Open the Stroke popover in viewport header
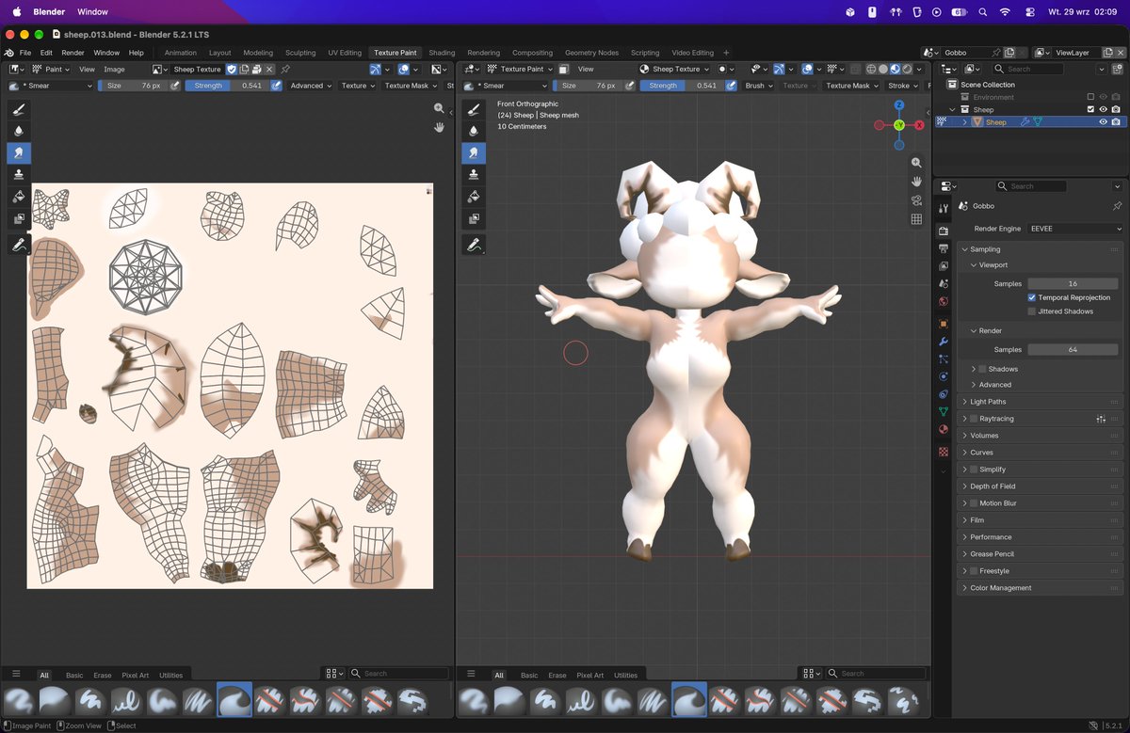 click(x=901, y=86)
